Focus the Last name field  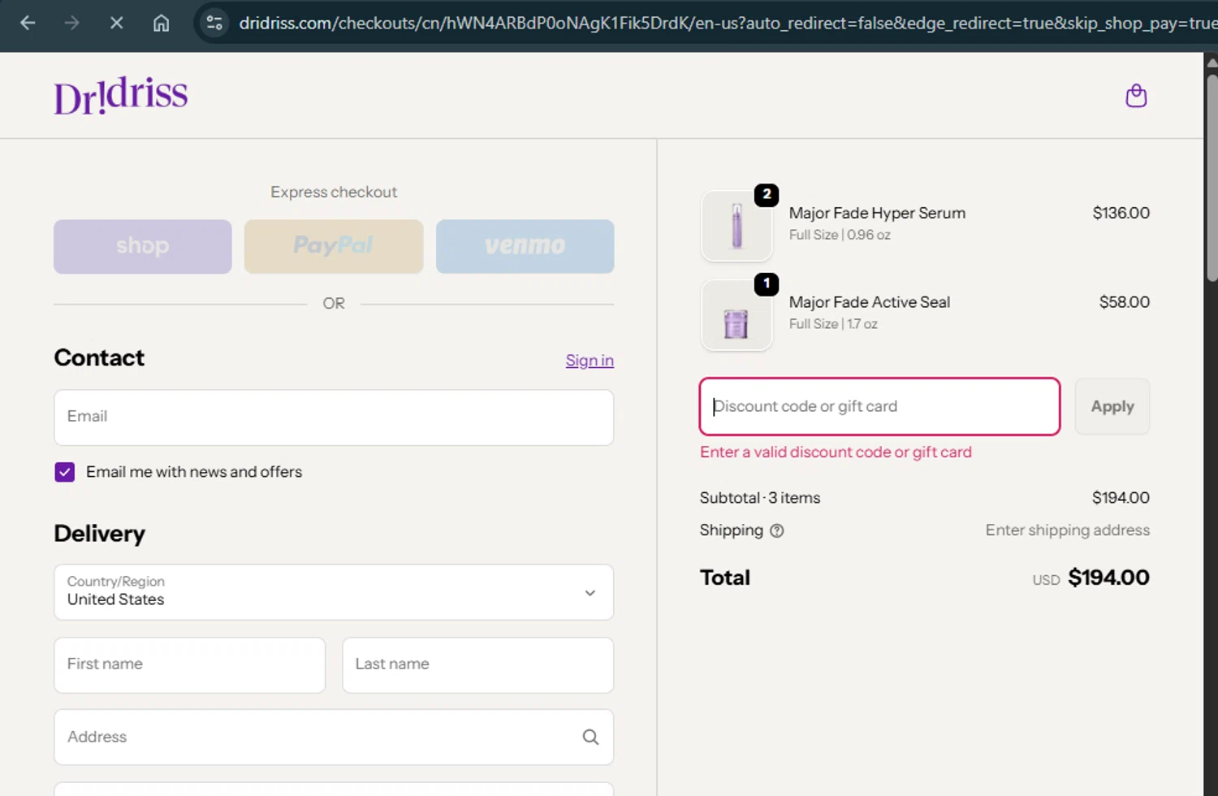point(477,665)
